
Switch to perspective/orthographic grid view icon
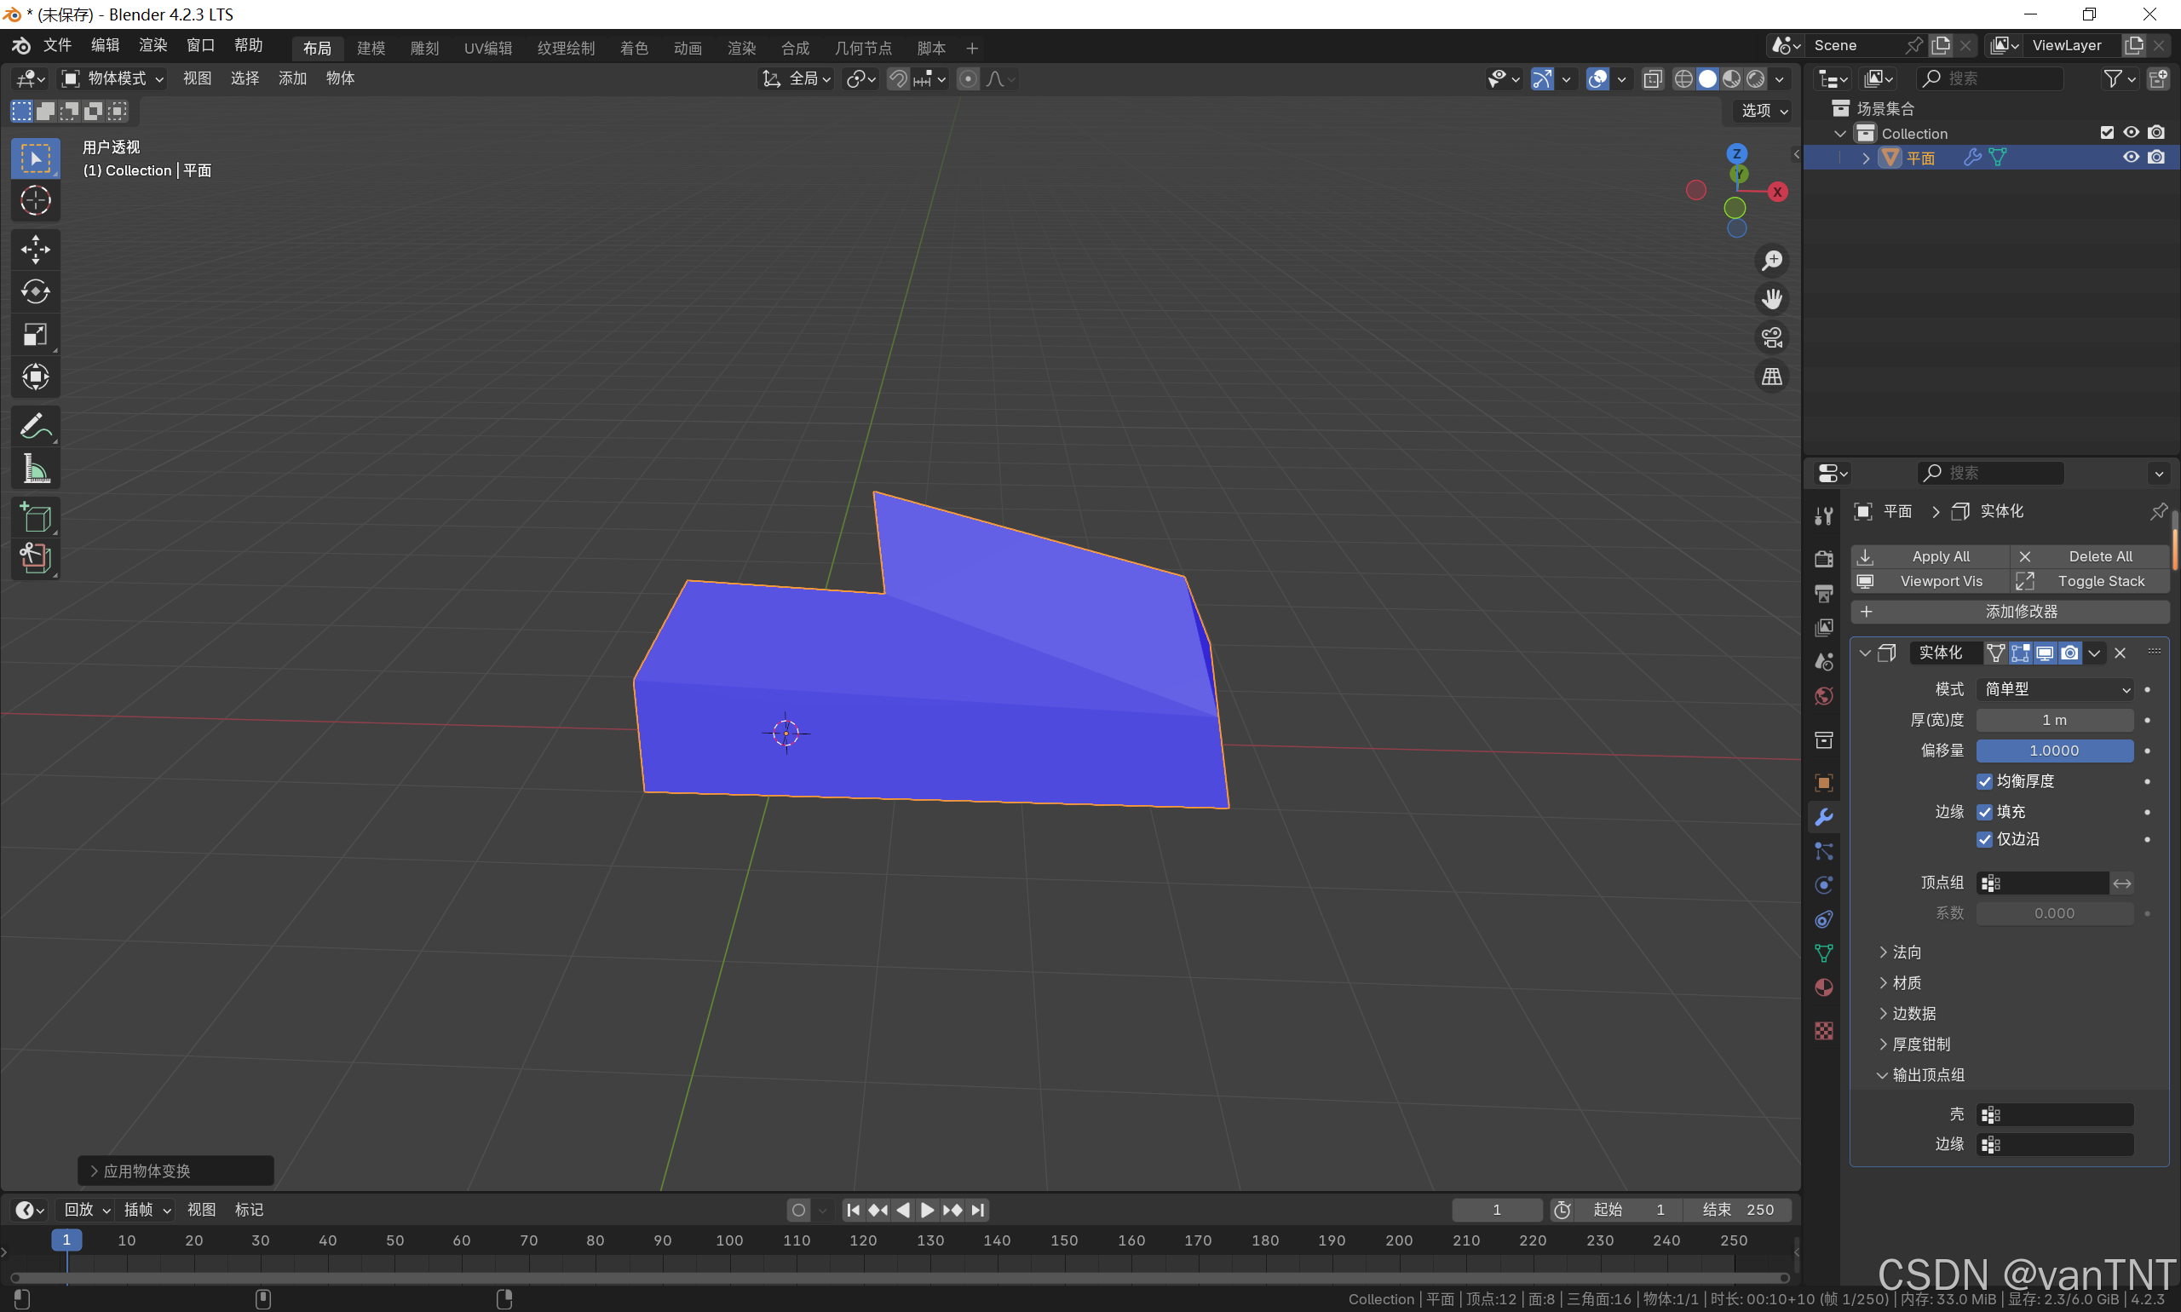pos(1771,377)
